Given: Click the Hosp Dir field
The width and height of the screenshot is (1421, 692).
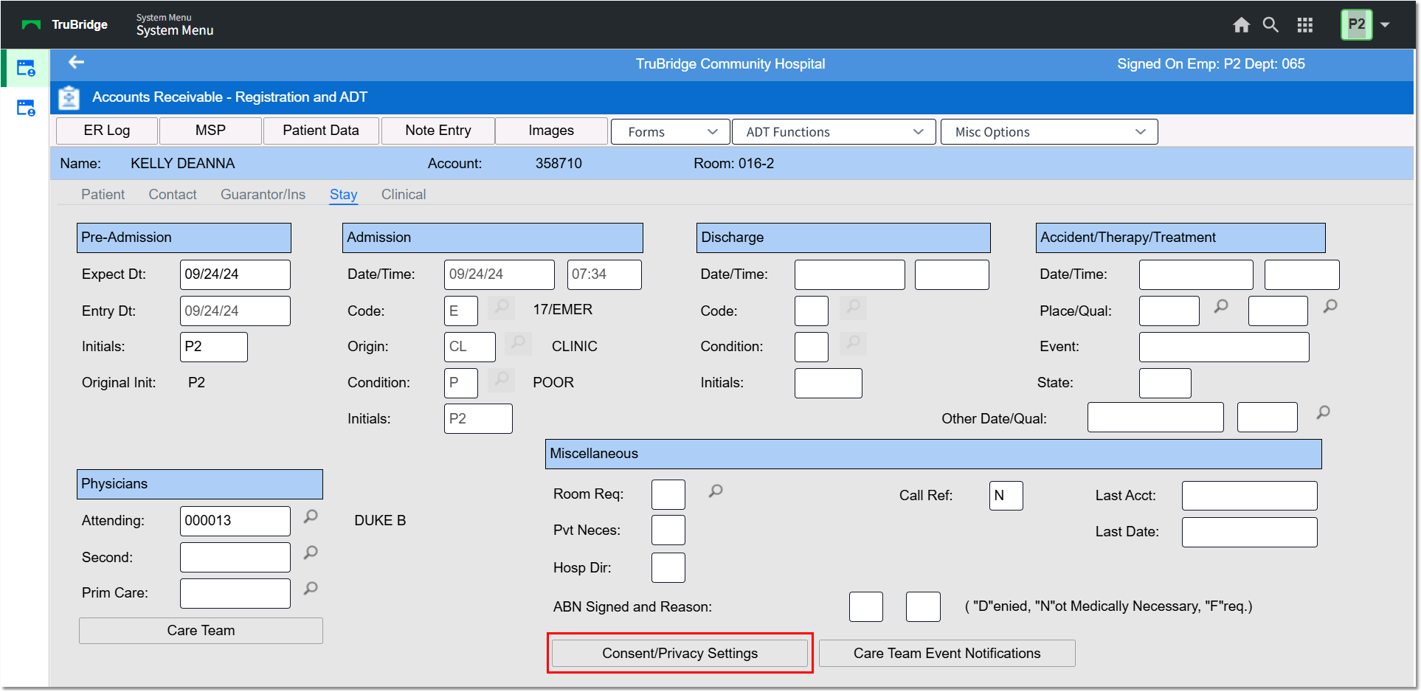Looking at the screenshot, I should [x=668, y=568].
